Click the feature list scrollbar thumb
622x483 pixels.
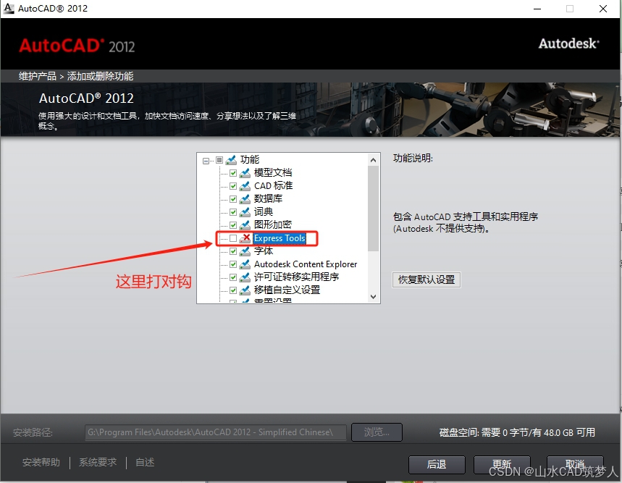(x=373, y=209)
